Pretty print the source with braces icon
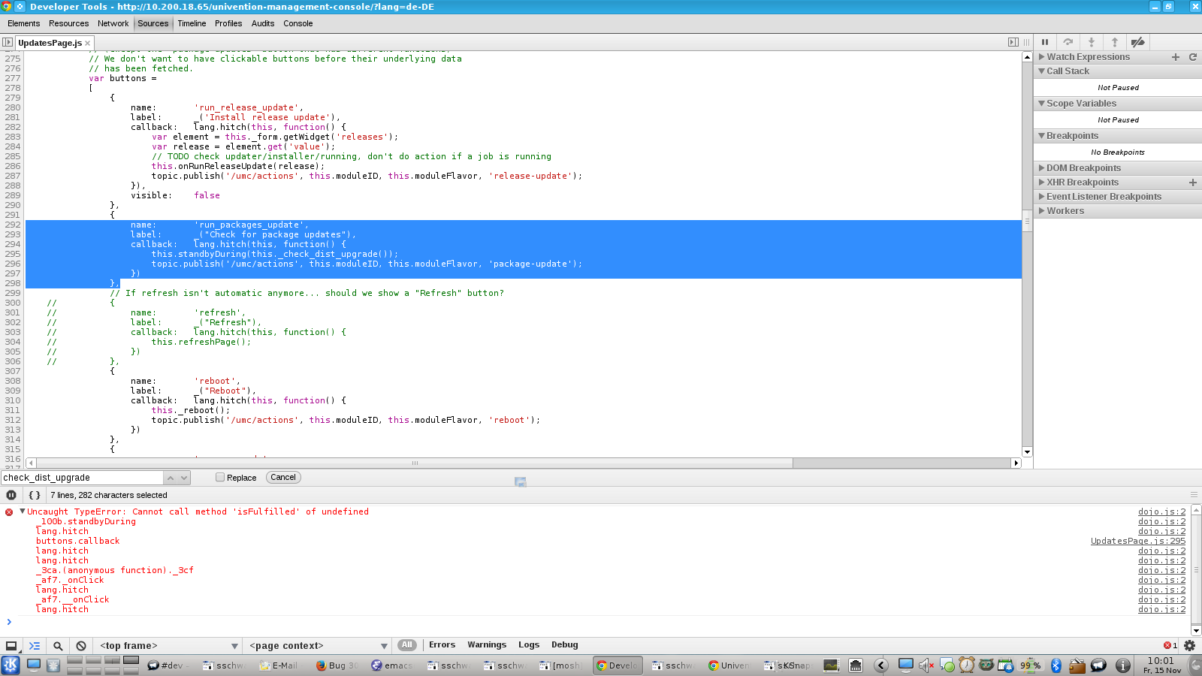This screenshot has height=676, width=1202. [x=35, y=495]
